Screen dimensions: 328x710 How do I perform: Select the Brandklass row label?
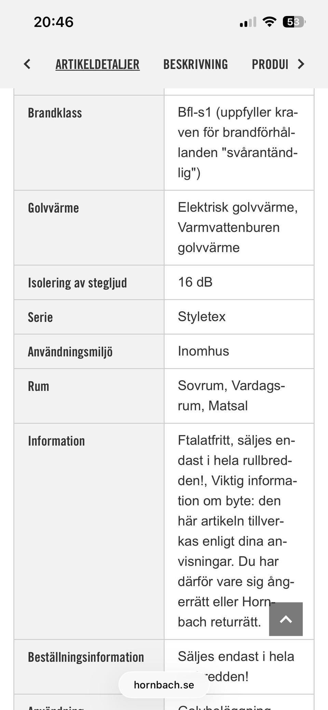click(55, 113)
